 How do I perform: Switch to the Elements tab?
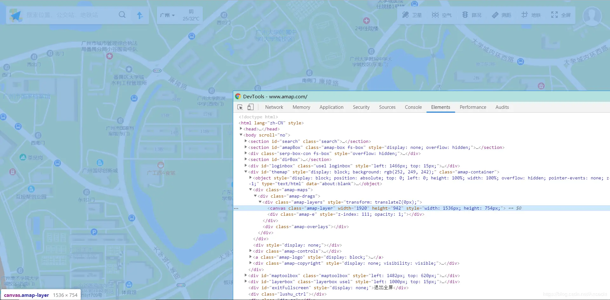click(441, 107)
